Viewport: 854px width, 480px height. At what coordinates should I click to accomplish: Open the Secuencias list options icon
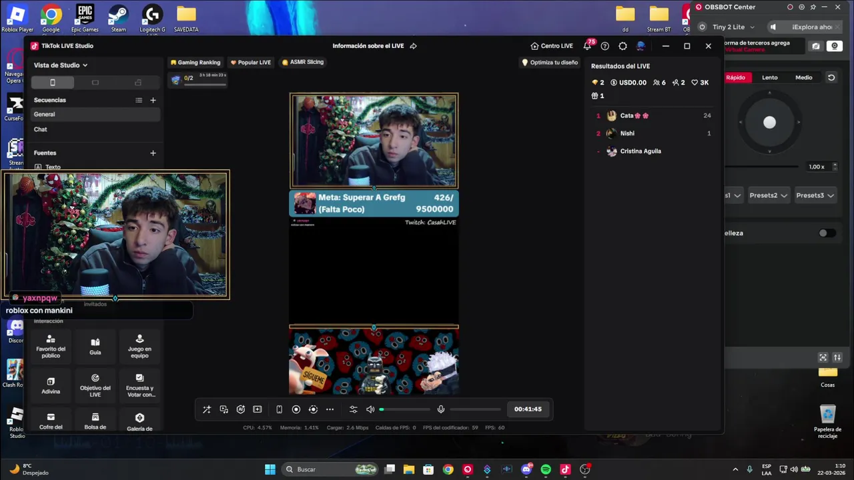point(139,100)
